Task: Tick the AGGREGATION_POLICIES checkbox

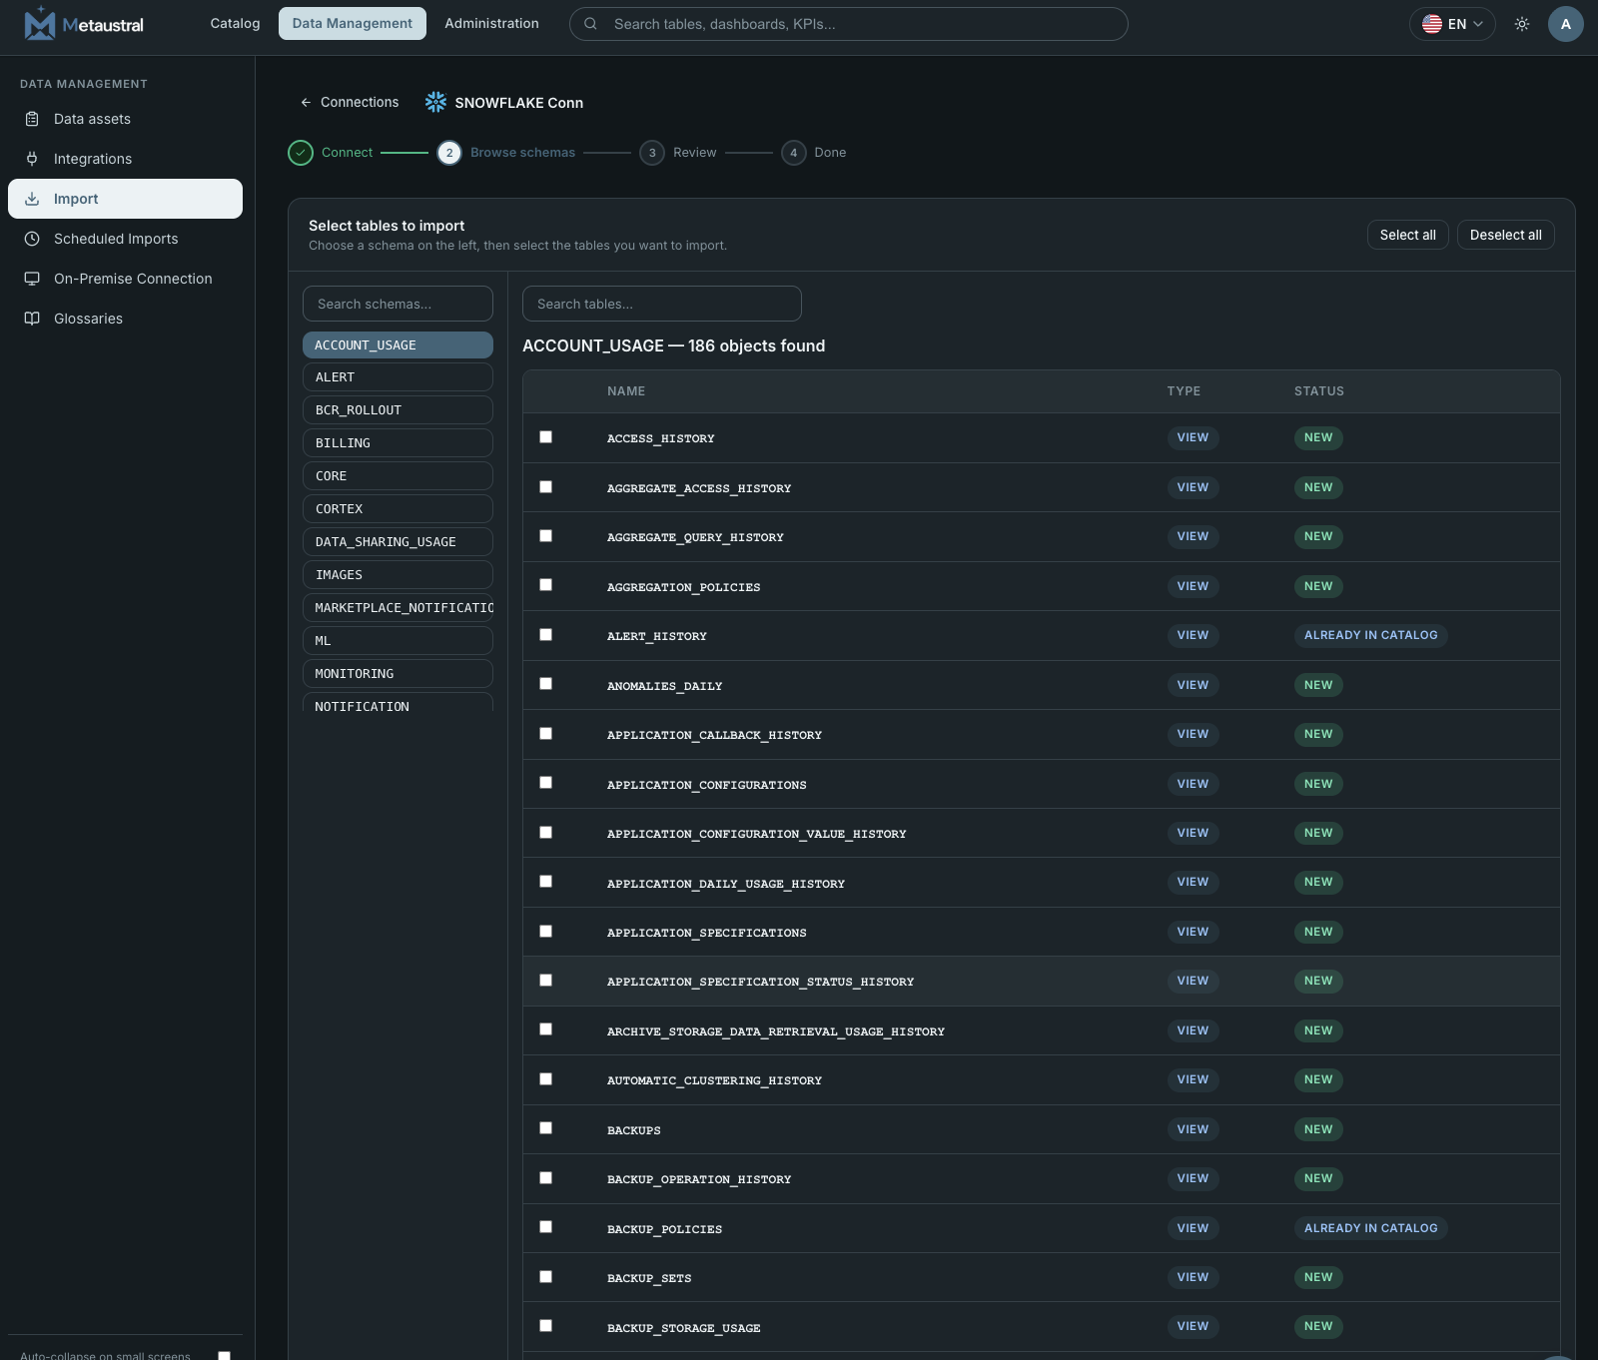Action: point(545,585)
